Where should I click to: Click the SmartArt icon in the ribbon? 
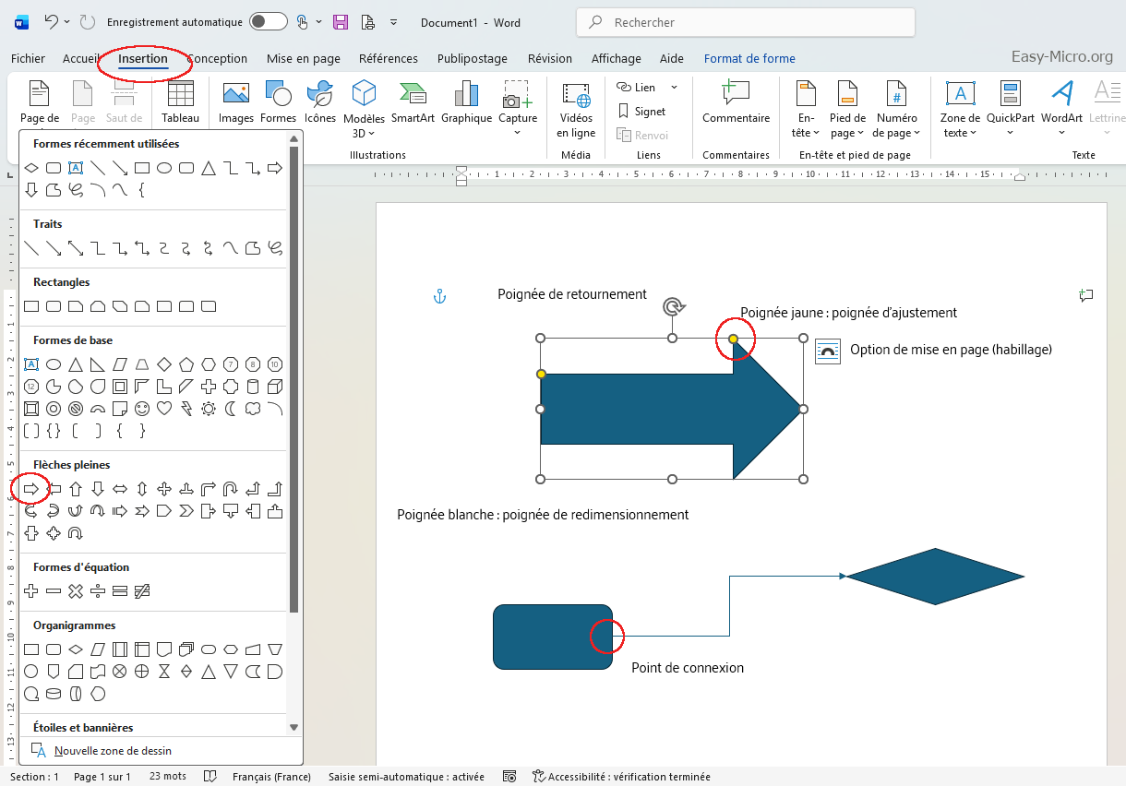pyautogui.click(x=413, y=101)
